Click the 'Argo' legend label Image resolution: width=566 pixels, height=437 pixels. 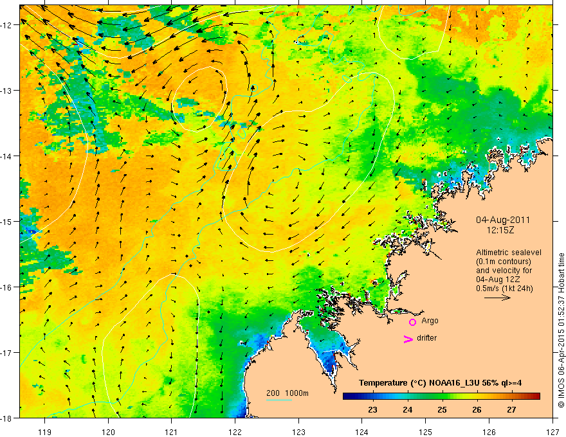pos(430,321)
